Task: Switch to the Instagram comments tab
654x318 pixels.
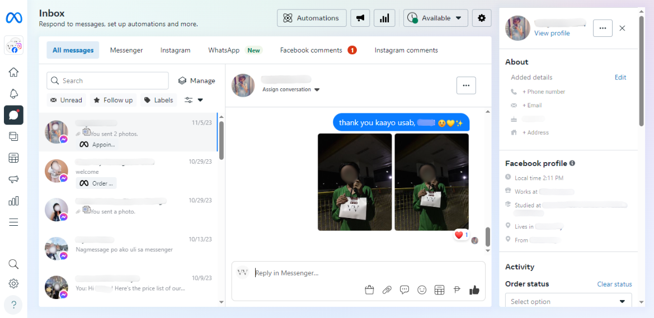Action: pos(406,50)
